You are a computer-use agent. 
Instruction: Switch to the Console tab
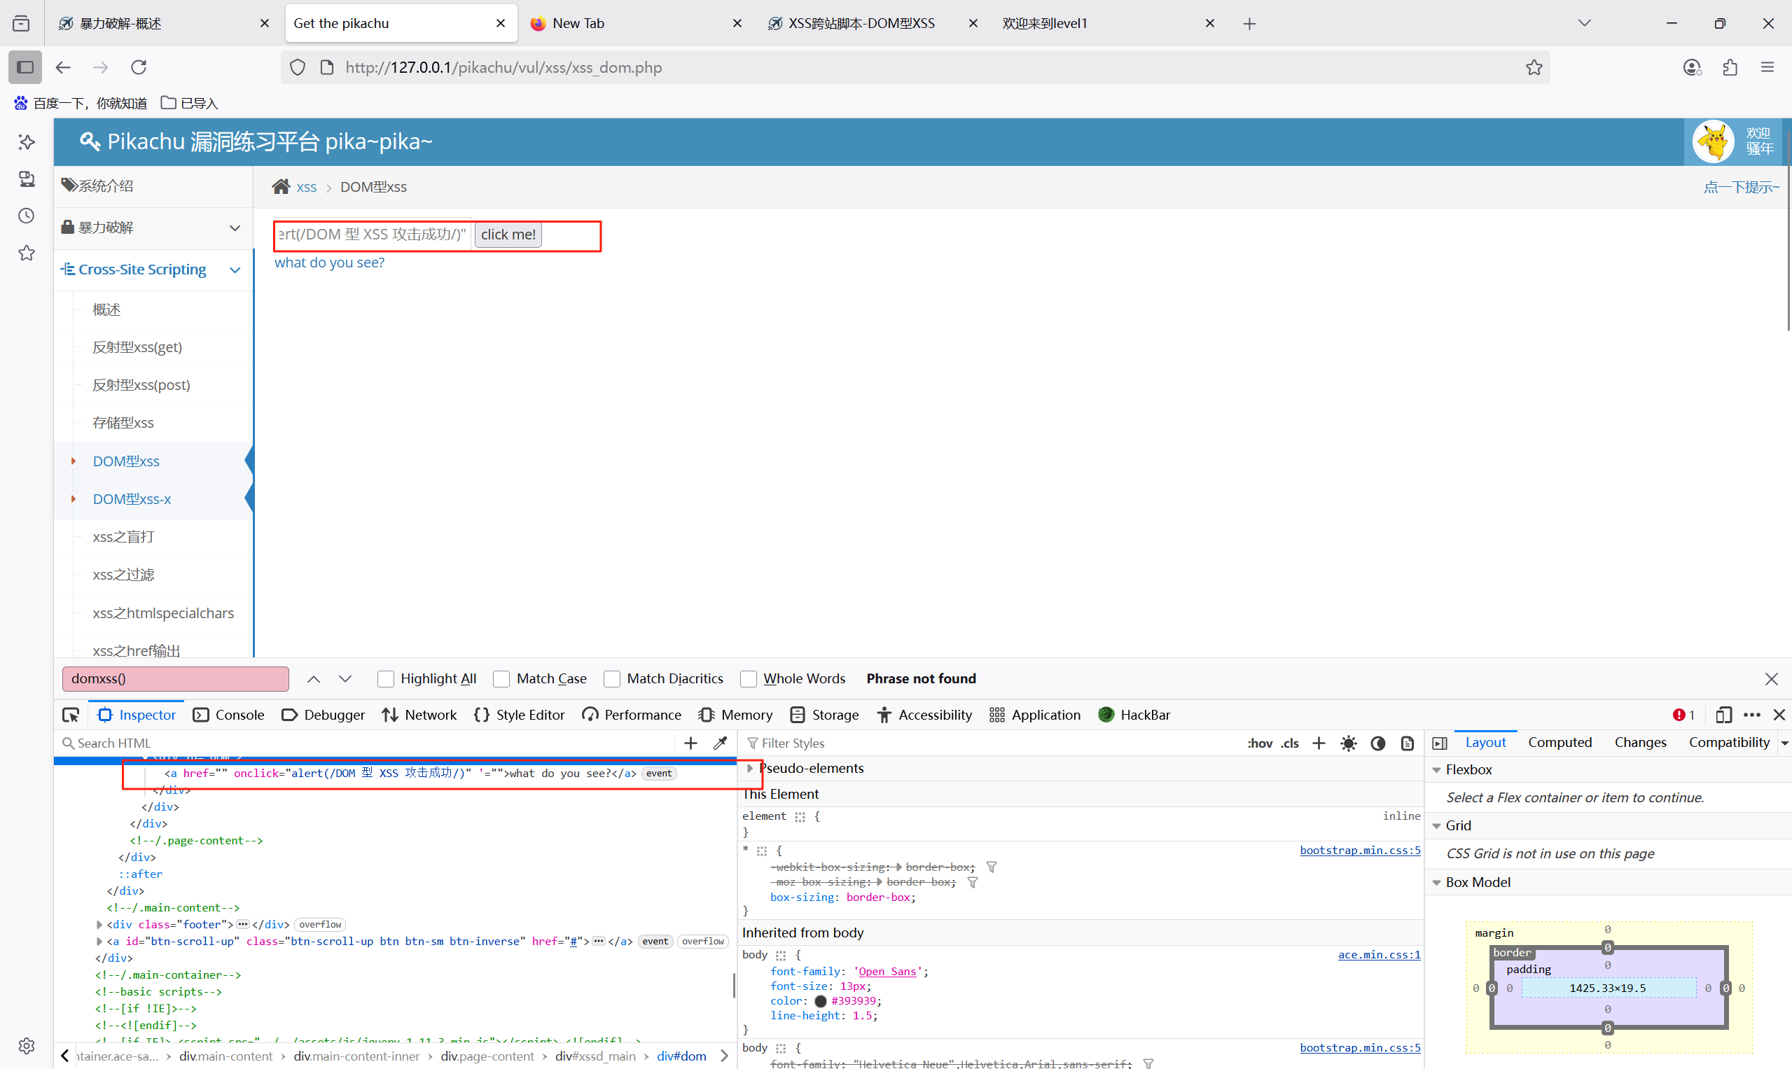[x=228, y=715]
